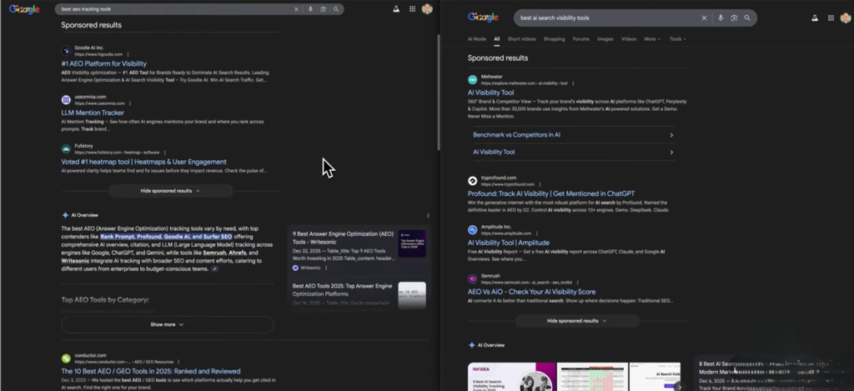
Task: Clear the 'best aeo tracking tools' search query
Action: [x=297, y=9]
